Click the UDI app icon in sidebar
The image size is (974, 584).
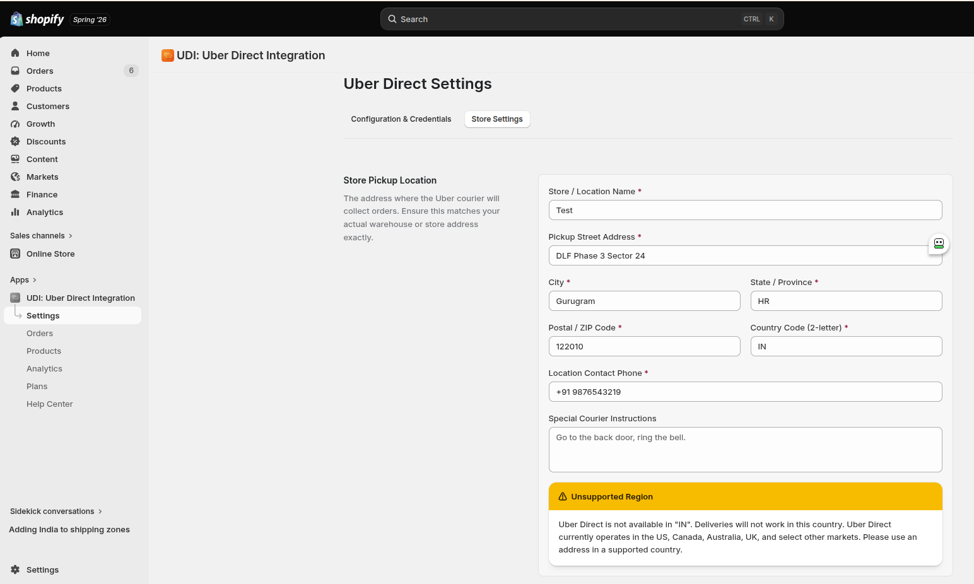point(15,298)
